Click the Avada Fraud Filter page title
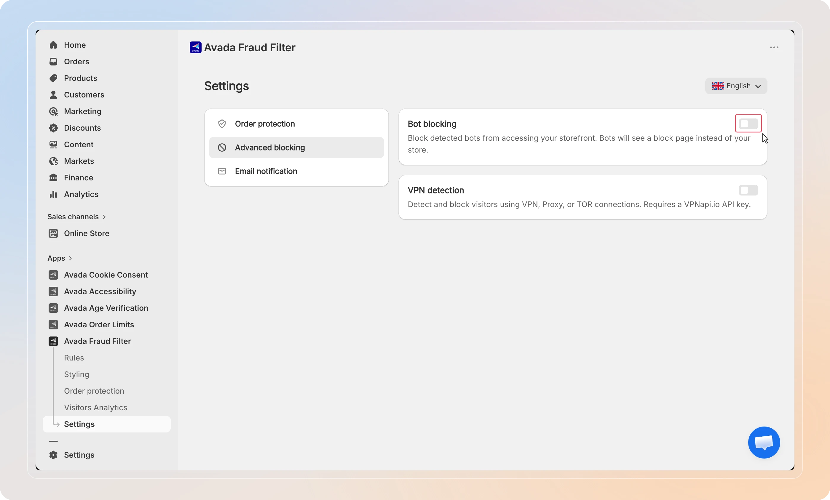Screen dimensions: 830x500 point(250,47)
